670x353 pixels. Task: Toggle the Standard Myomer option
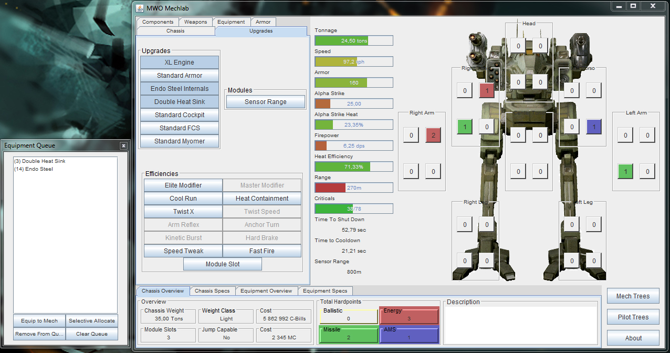(x=180, y=141)
